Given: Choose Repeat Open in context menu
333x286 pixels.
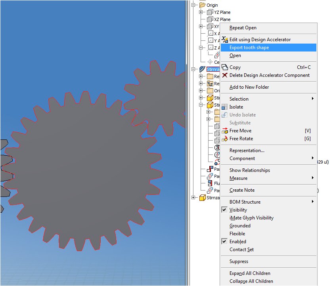Looking at the screenshot, I should point(268,28).
